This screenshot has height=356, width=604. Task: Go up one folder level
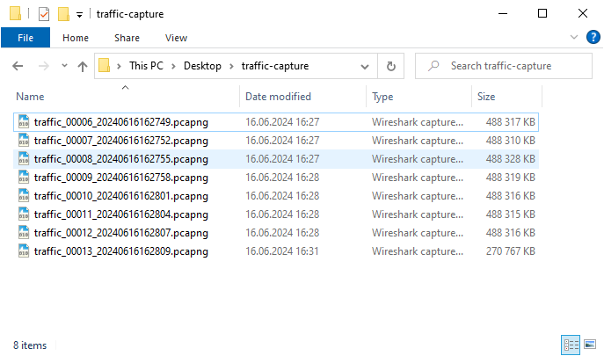pyautogui.click(x=83, y=66)
